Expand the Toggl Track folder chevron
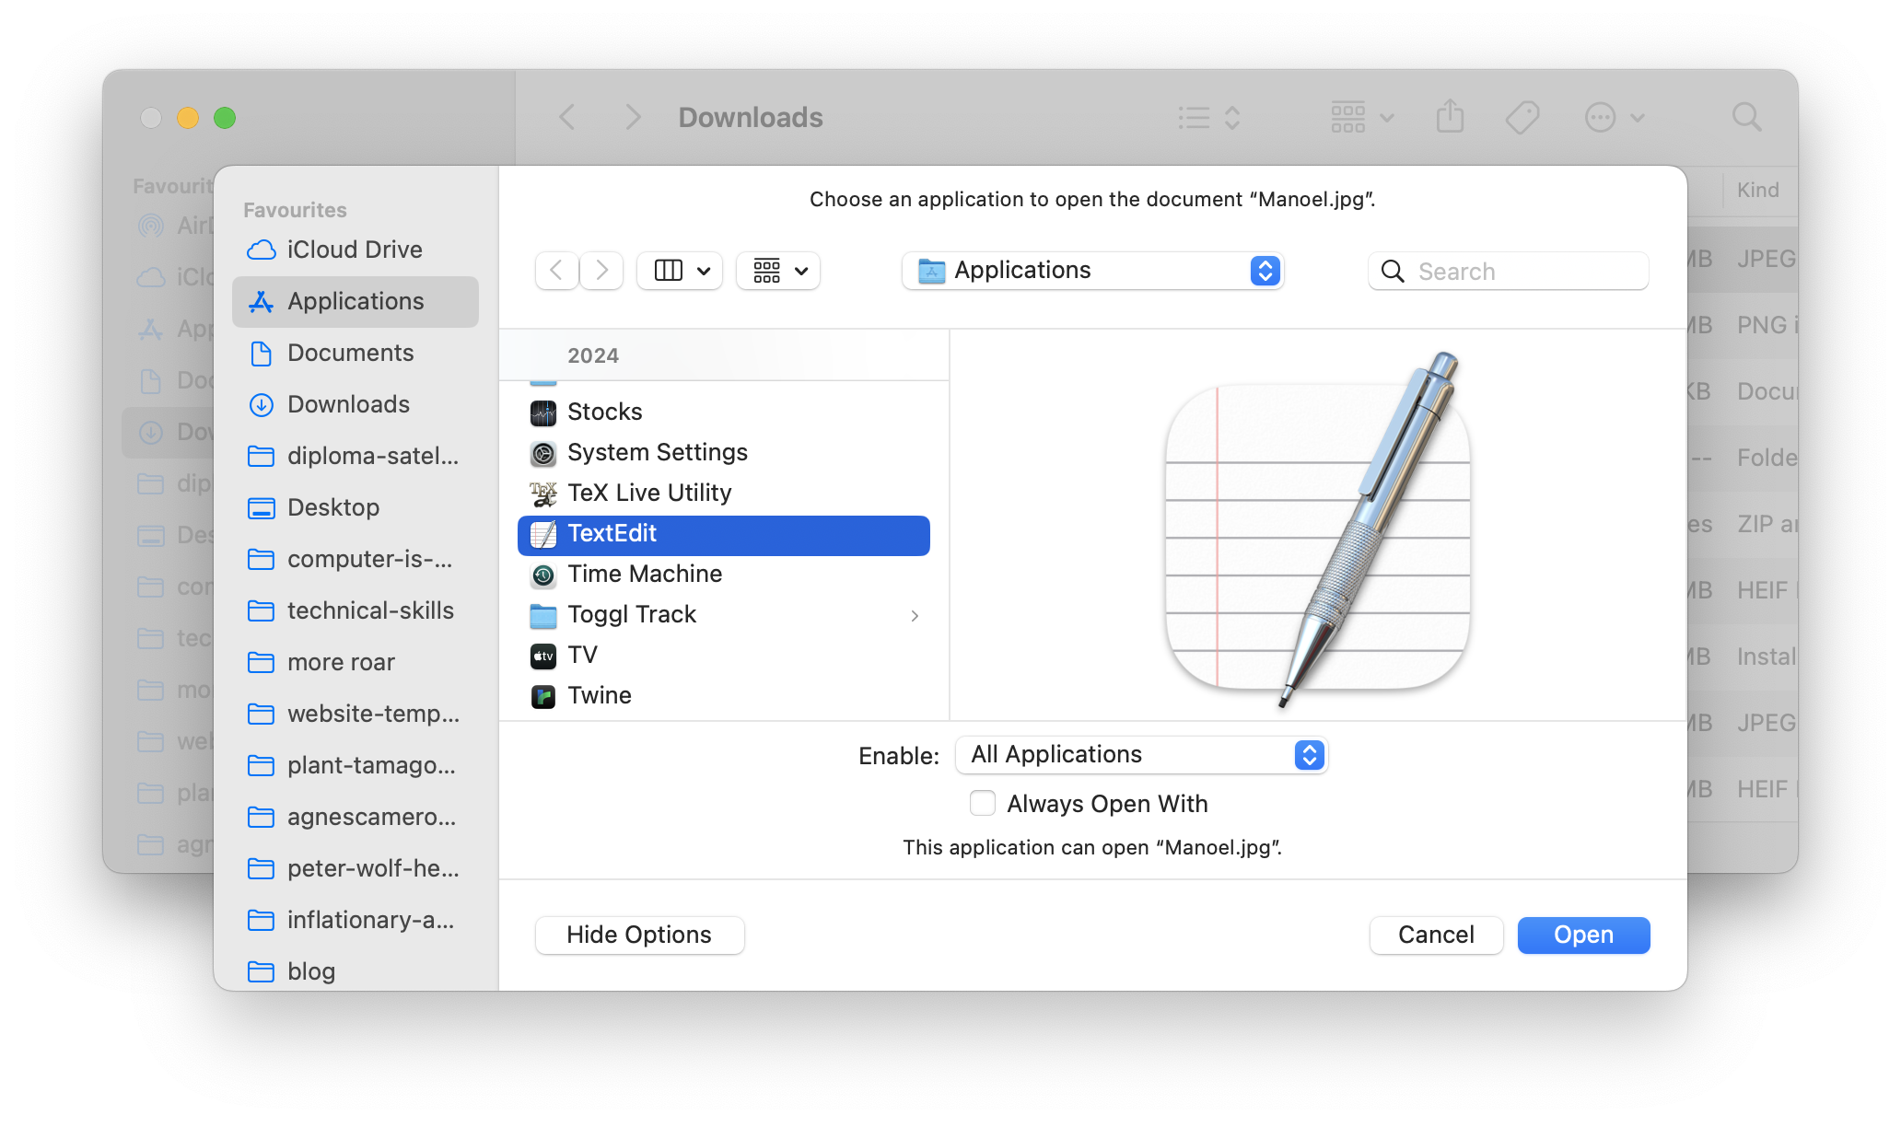Image resolution: width=1901 pixels, height=1127 pixels. coord(915,616)
